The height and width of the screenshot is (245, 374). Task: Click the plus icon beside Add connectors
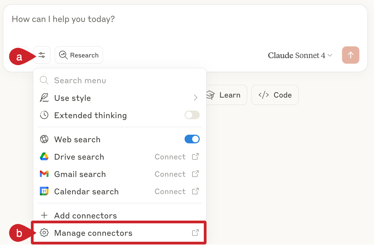[x=44, y=215]
